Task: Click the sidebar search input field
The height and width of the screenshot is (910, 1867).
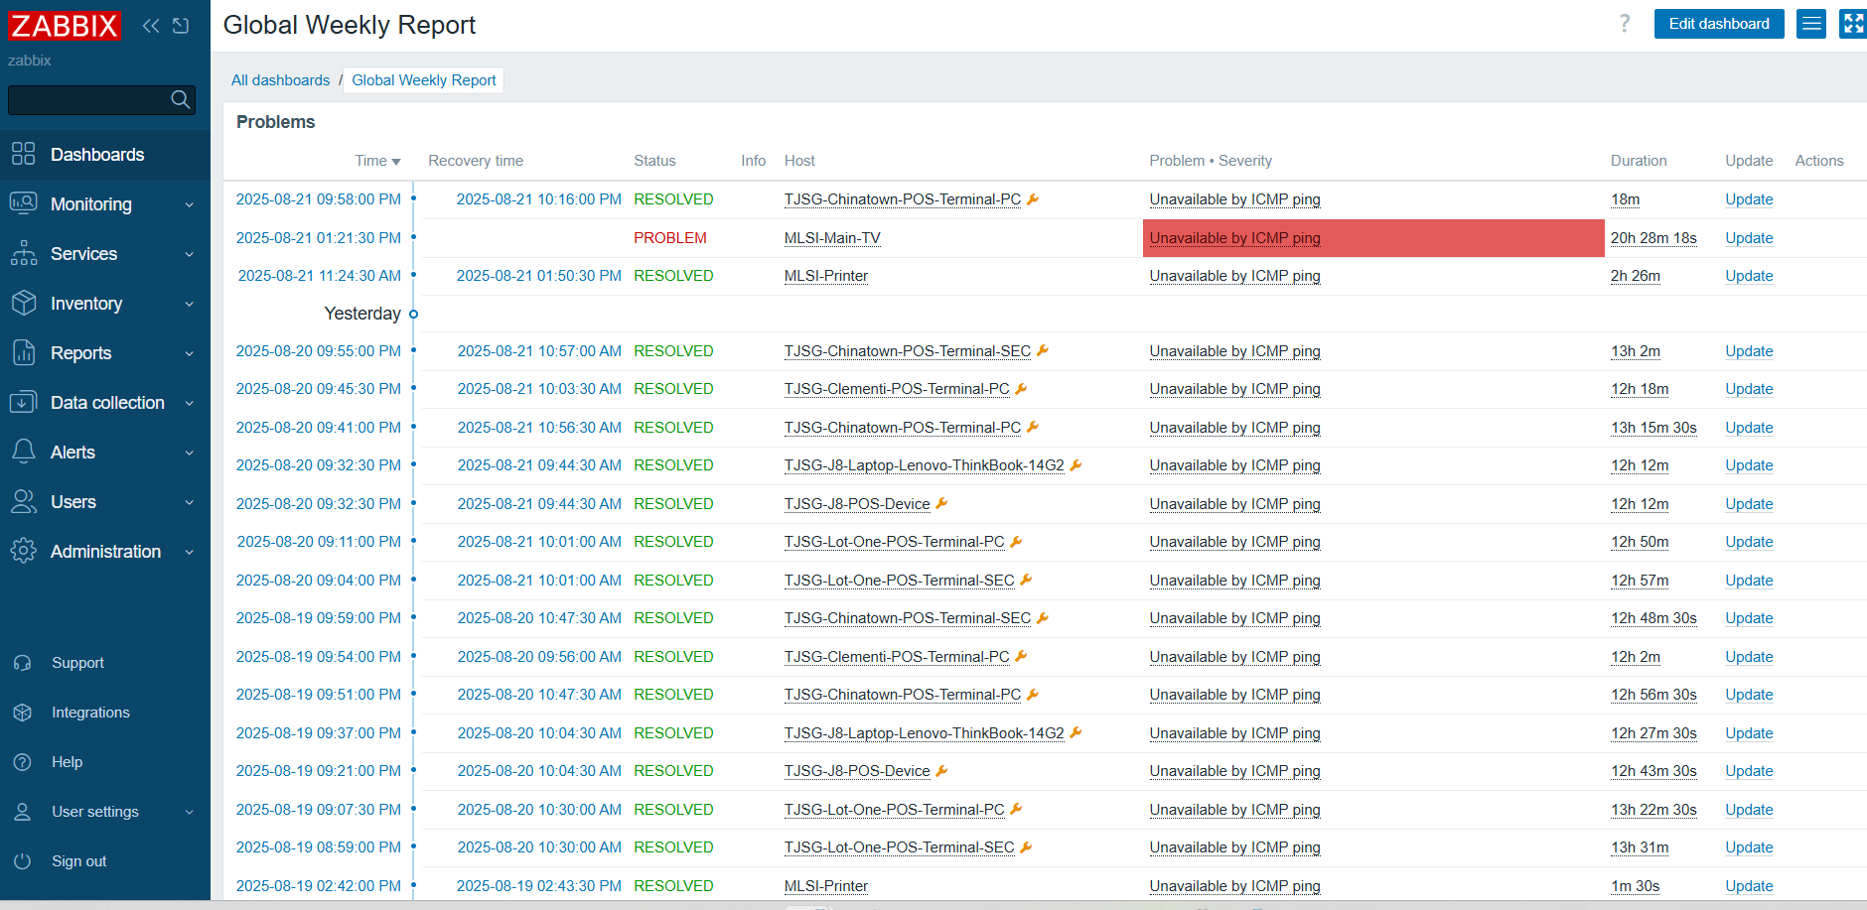Action: pyautogui.click(x=87, y=99)
